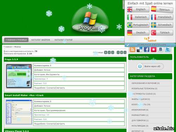The width and height of the screenshot is (176, 132).
Task: Open the Fraps 3.5.9 title link
Action: (11, 59)
